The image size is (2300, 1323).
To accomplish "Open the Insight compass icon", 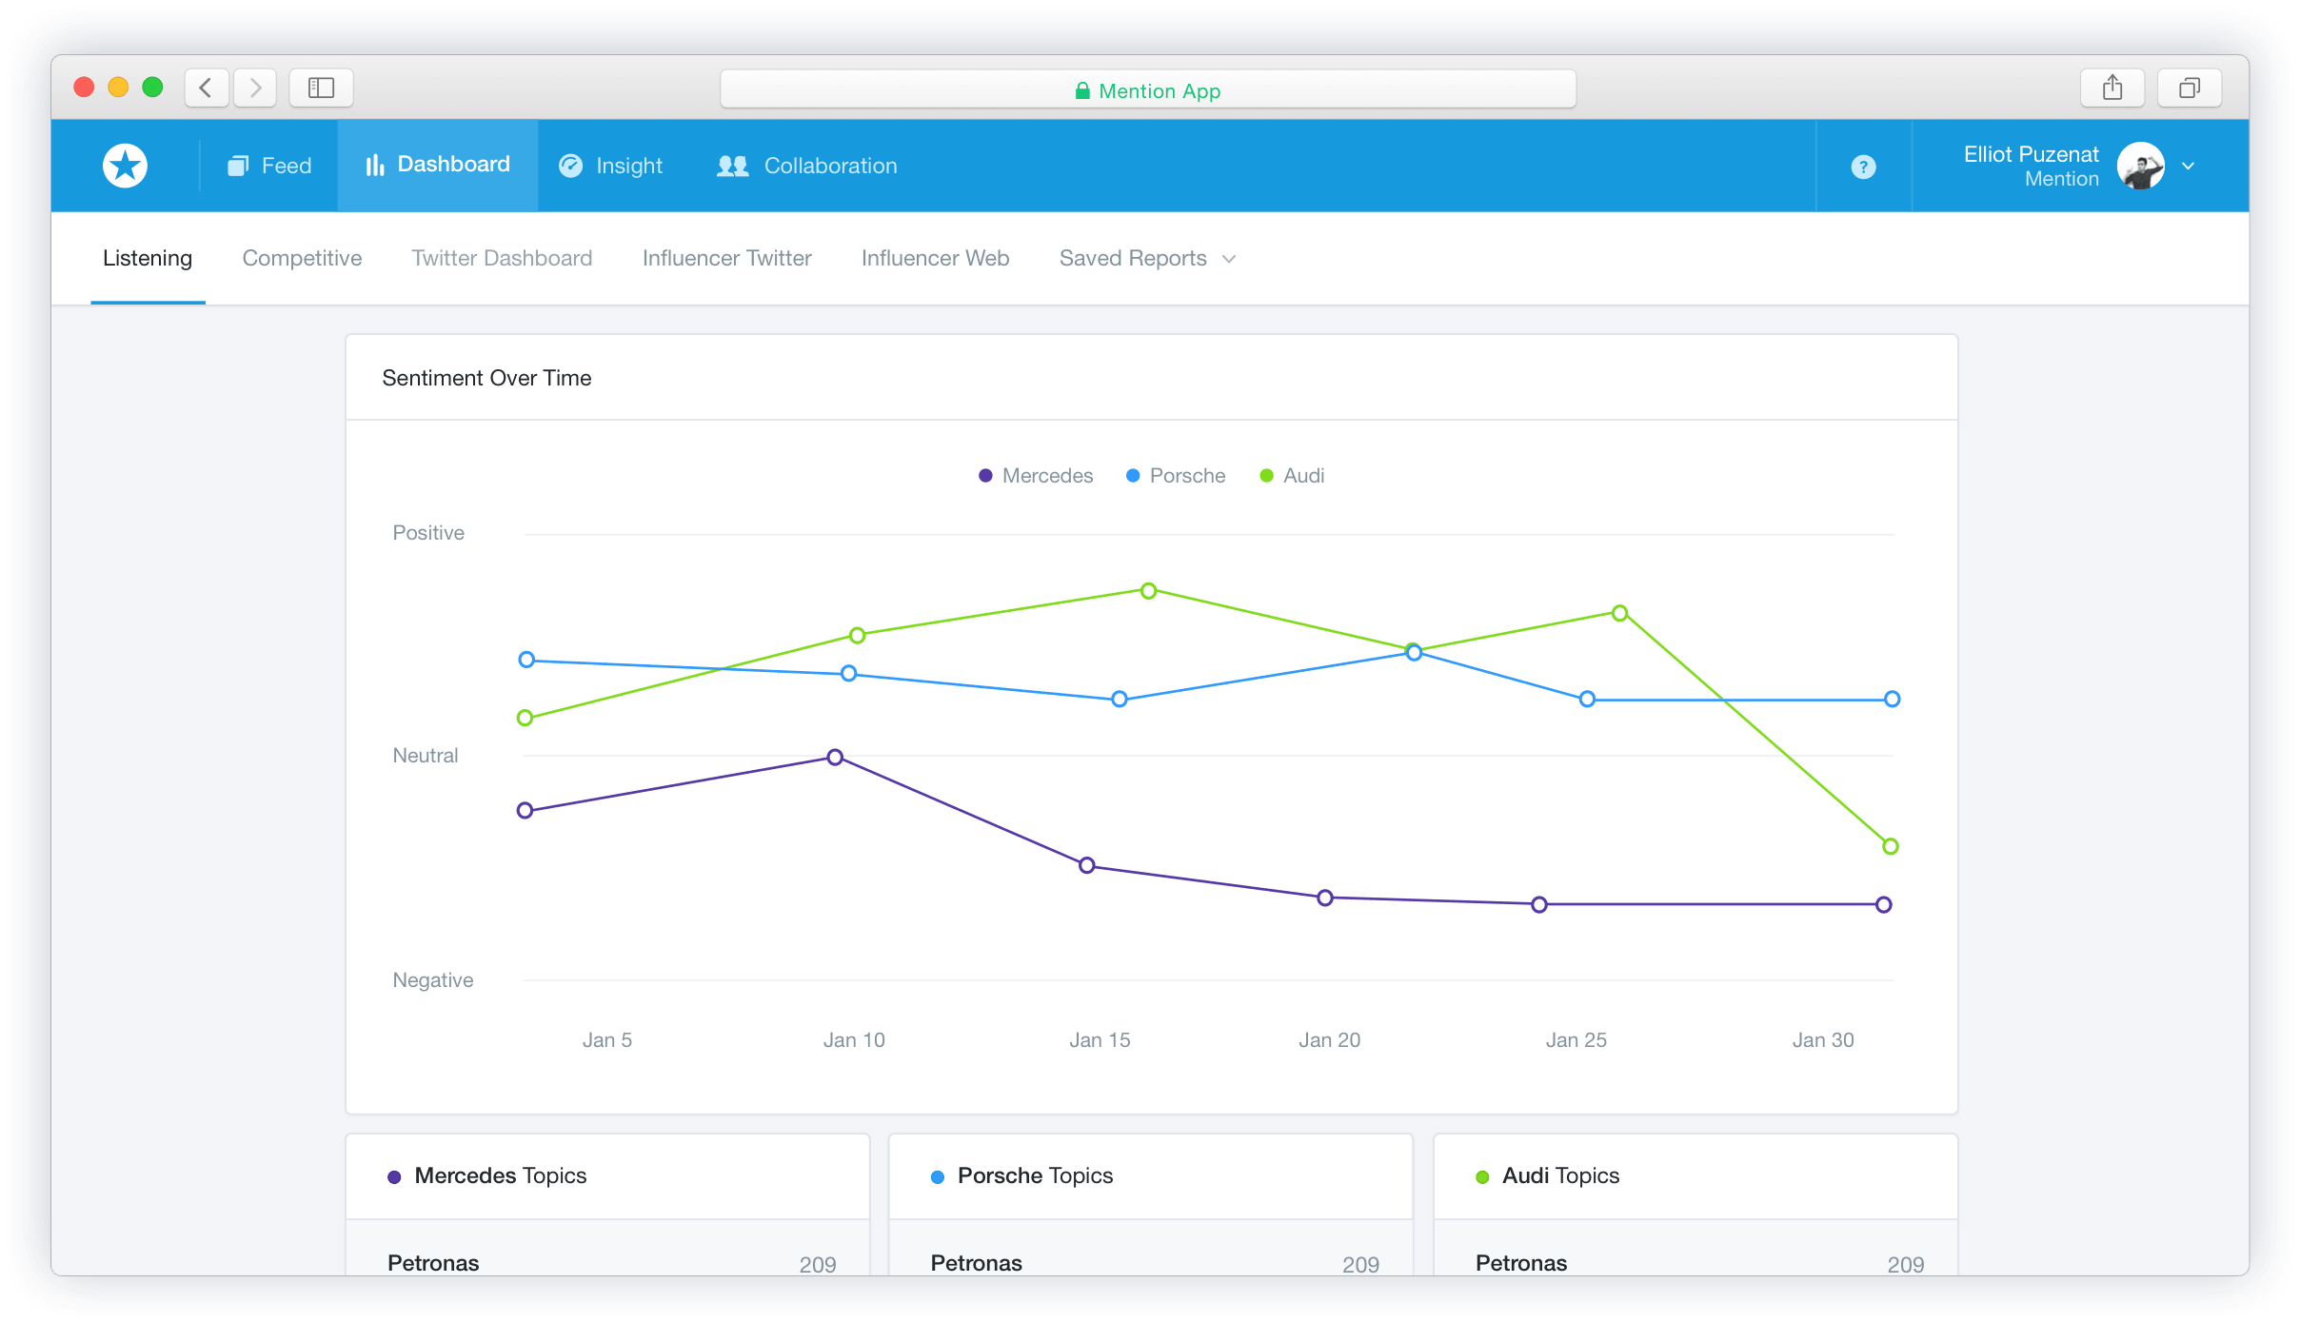I will point(568,165).
